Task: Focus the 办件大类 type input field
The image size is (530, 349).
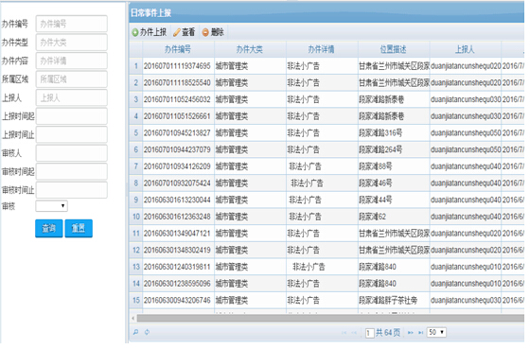Action: [x=72, y=43]
